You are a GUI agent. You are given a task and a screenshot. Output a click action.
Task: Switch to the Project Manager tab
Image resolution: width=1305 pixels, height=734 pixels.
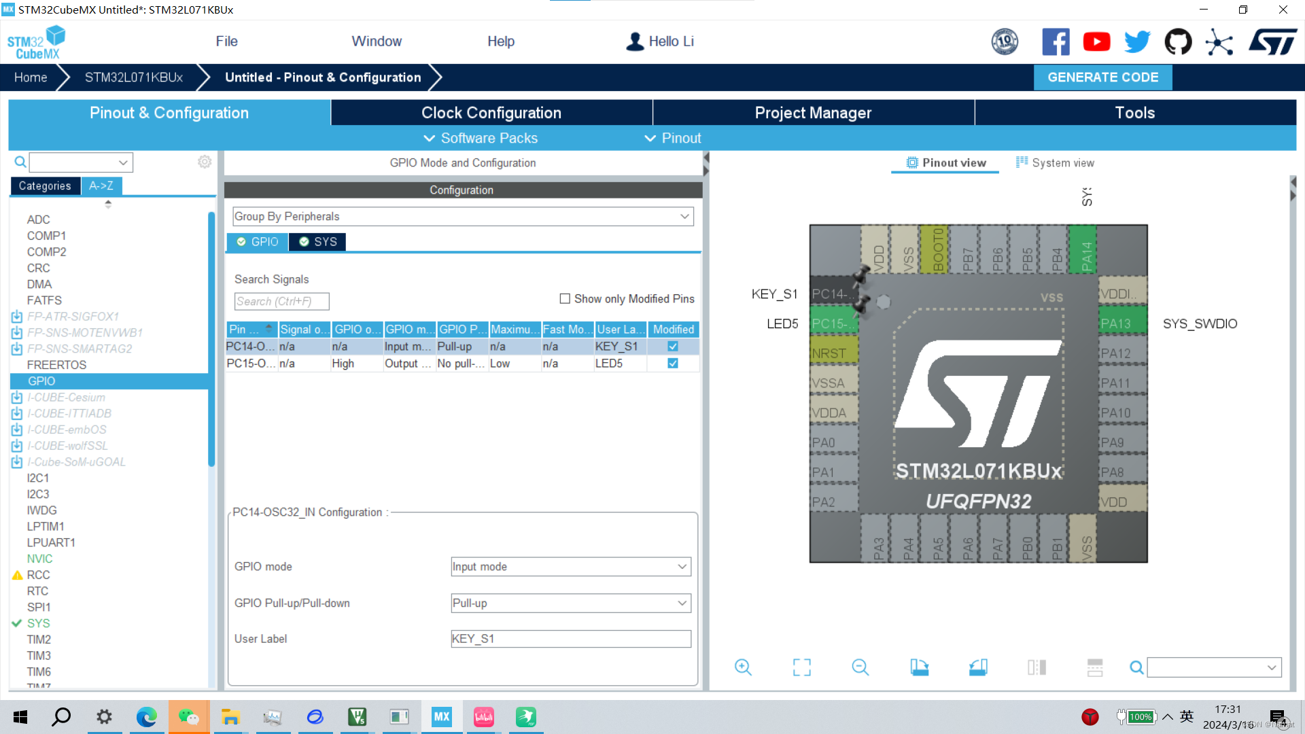point(813,113)
